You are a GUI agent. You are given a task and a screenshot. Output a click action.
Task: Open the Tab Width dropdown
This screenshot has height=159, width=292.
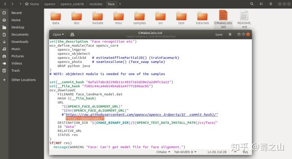185,152
